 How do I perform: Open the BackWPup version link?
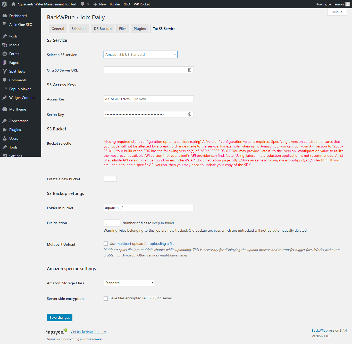point(320,331)
